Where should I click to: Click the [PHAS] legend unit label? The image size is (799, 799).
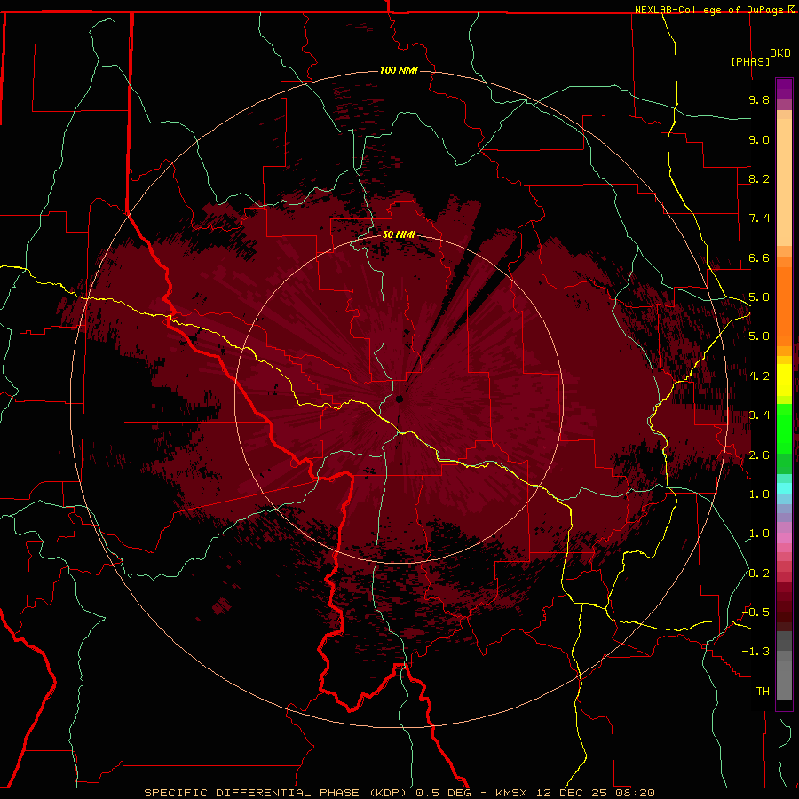pyautogui.click(x=750, y=61)
